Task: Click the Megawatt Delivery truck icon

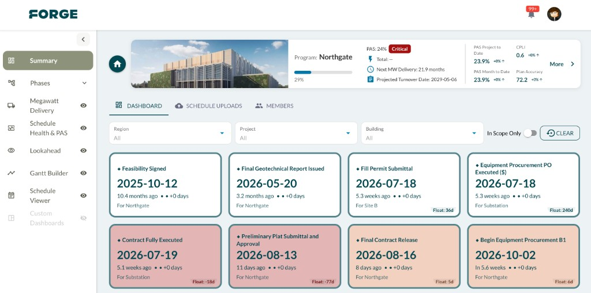Action: pyautogui.click(x=12, y=106)
